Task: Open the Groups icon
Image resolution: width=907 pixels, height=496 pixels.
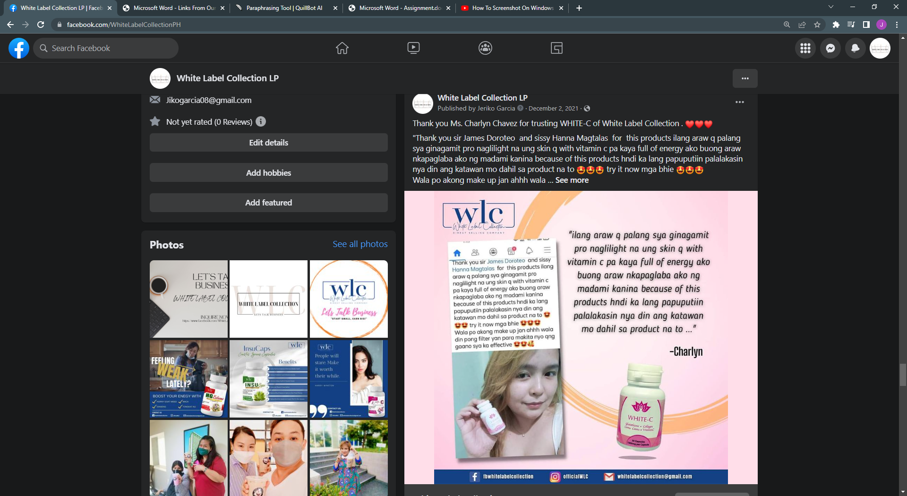Action: tap(485, 48)
